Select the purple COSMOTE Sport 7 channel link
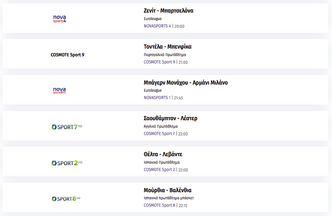Viewport: 332px width, 216px height. [159, 134]
